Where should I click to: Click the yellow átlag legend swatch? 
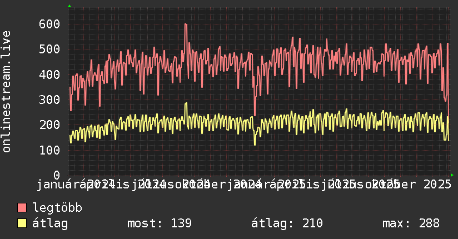coord(22,223)
